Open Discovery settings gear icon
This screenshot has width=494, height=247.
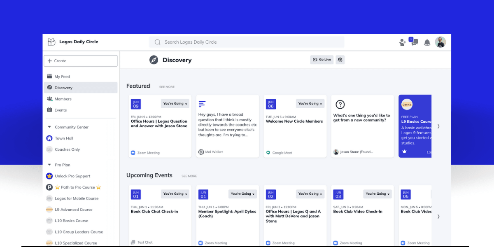click(340, 60)
